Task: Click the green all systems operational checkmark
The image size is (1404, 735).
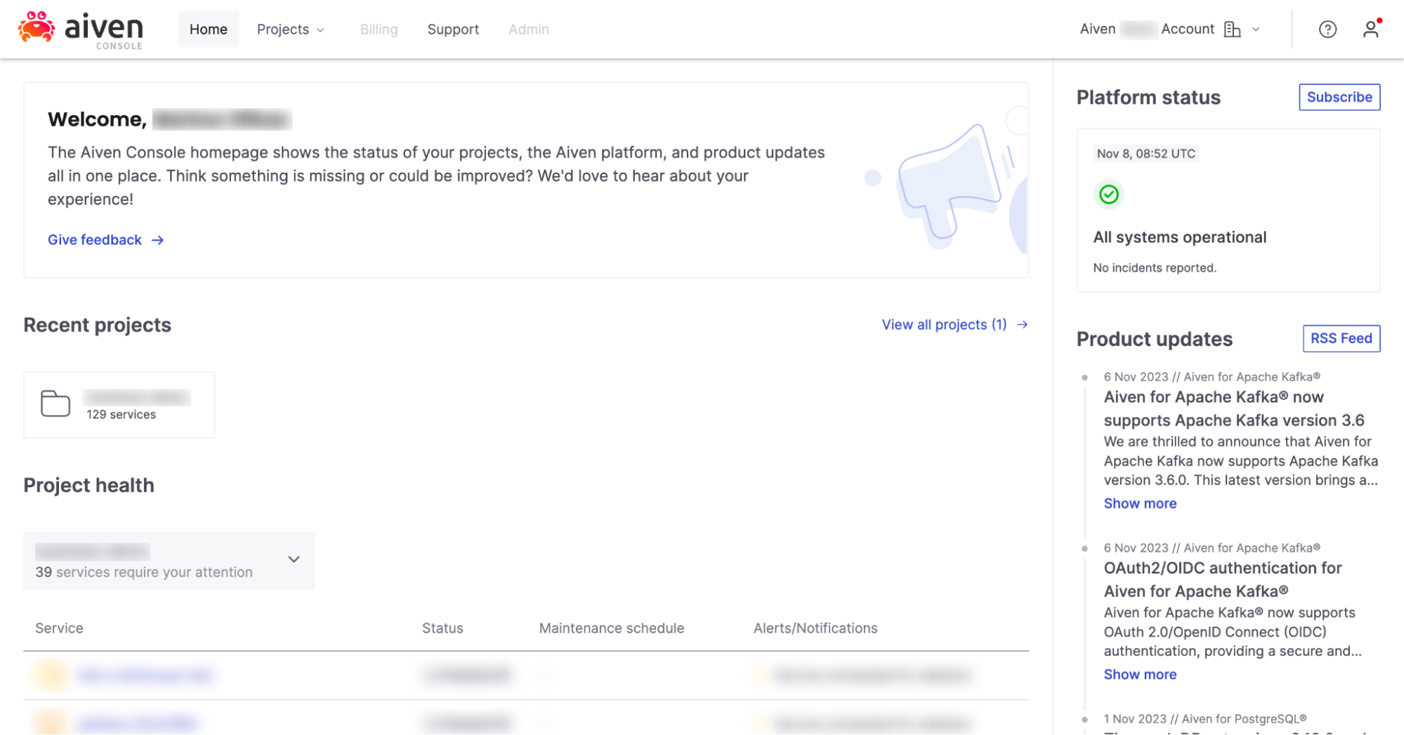Action: [x=1109, y=194]
